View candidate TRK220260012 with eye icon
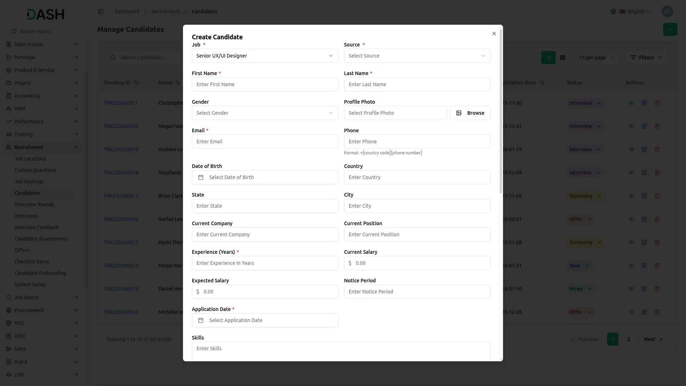This screenshot has height=386, width=686. coord(631,312)
